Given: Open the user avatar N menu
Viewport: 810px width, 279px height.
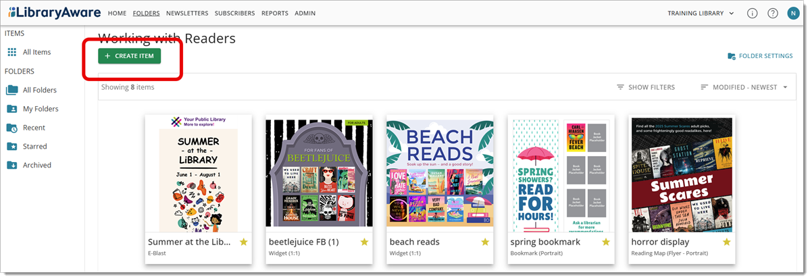Looking at the screenshot, I should (793, 14).
